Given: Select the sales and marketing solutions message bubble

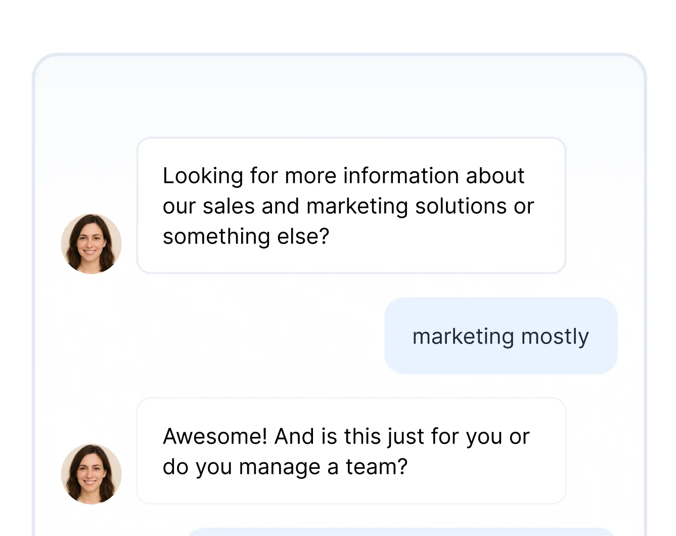Looking at the screenshot, I should pyautogui.click(x=351, y=205).
